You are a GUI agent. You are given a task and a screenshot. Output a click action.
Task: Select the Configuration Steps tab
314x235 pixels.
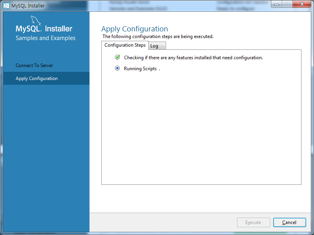125,45
